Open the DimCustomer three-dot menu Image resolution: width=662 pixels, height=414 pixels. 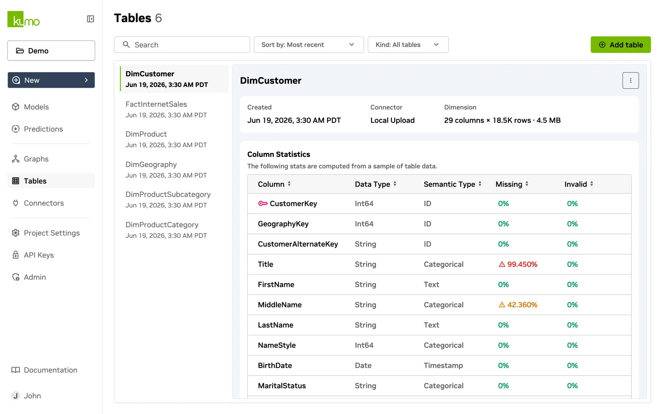pos(631,81)
